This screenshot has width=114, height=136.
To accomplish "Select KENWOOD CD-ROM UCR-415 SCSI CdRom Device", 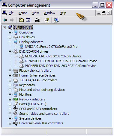I will pyautogui.click(x=61, y=61).
